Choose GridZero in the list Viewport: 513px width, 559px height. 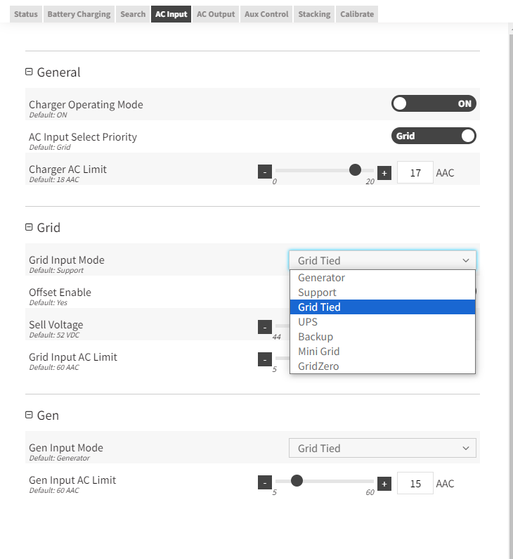pyautogui.click(x=382, y=366)
